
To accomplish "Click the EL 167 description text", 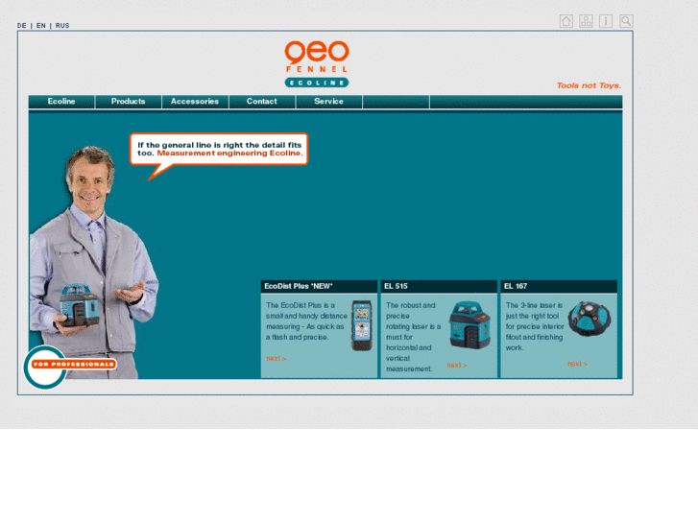I will [534, 326].
